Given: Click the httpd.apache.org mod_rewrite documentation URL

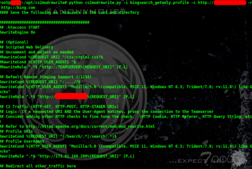Looking at the screenshot, I should [x=90, y=127].
